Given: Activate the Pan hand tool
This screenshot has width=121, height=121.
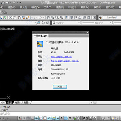Looking at the screenshot, I should (48, 17).
